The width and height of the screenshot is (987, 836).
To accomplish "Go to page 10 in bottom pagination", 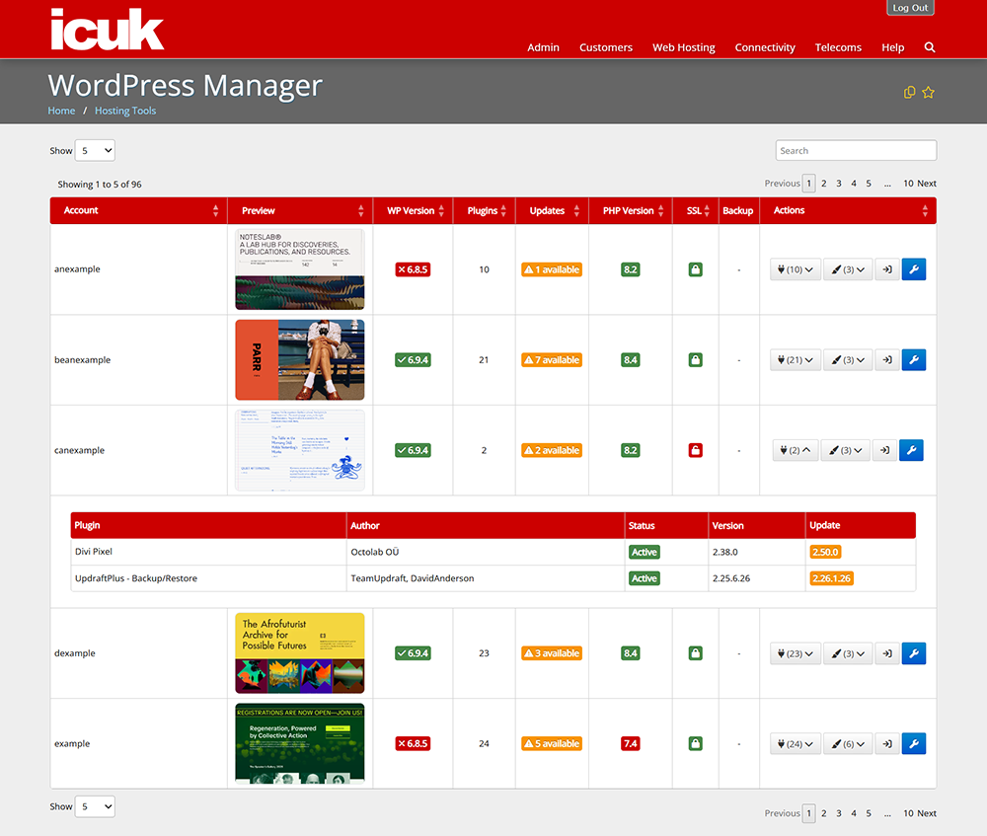I will point(908,813).
